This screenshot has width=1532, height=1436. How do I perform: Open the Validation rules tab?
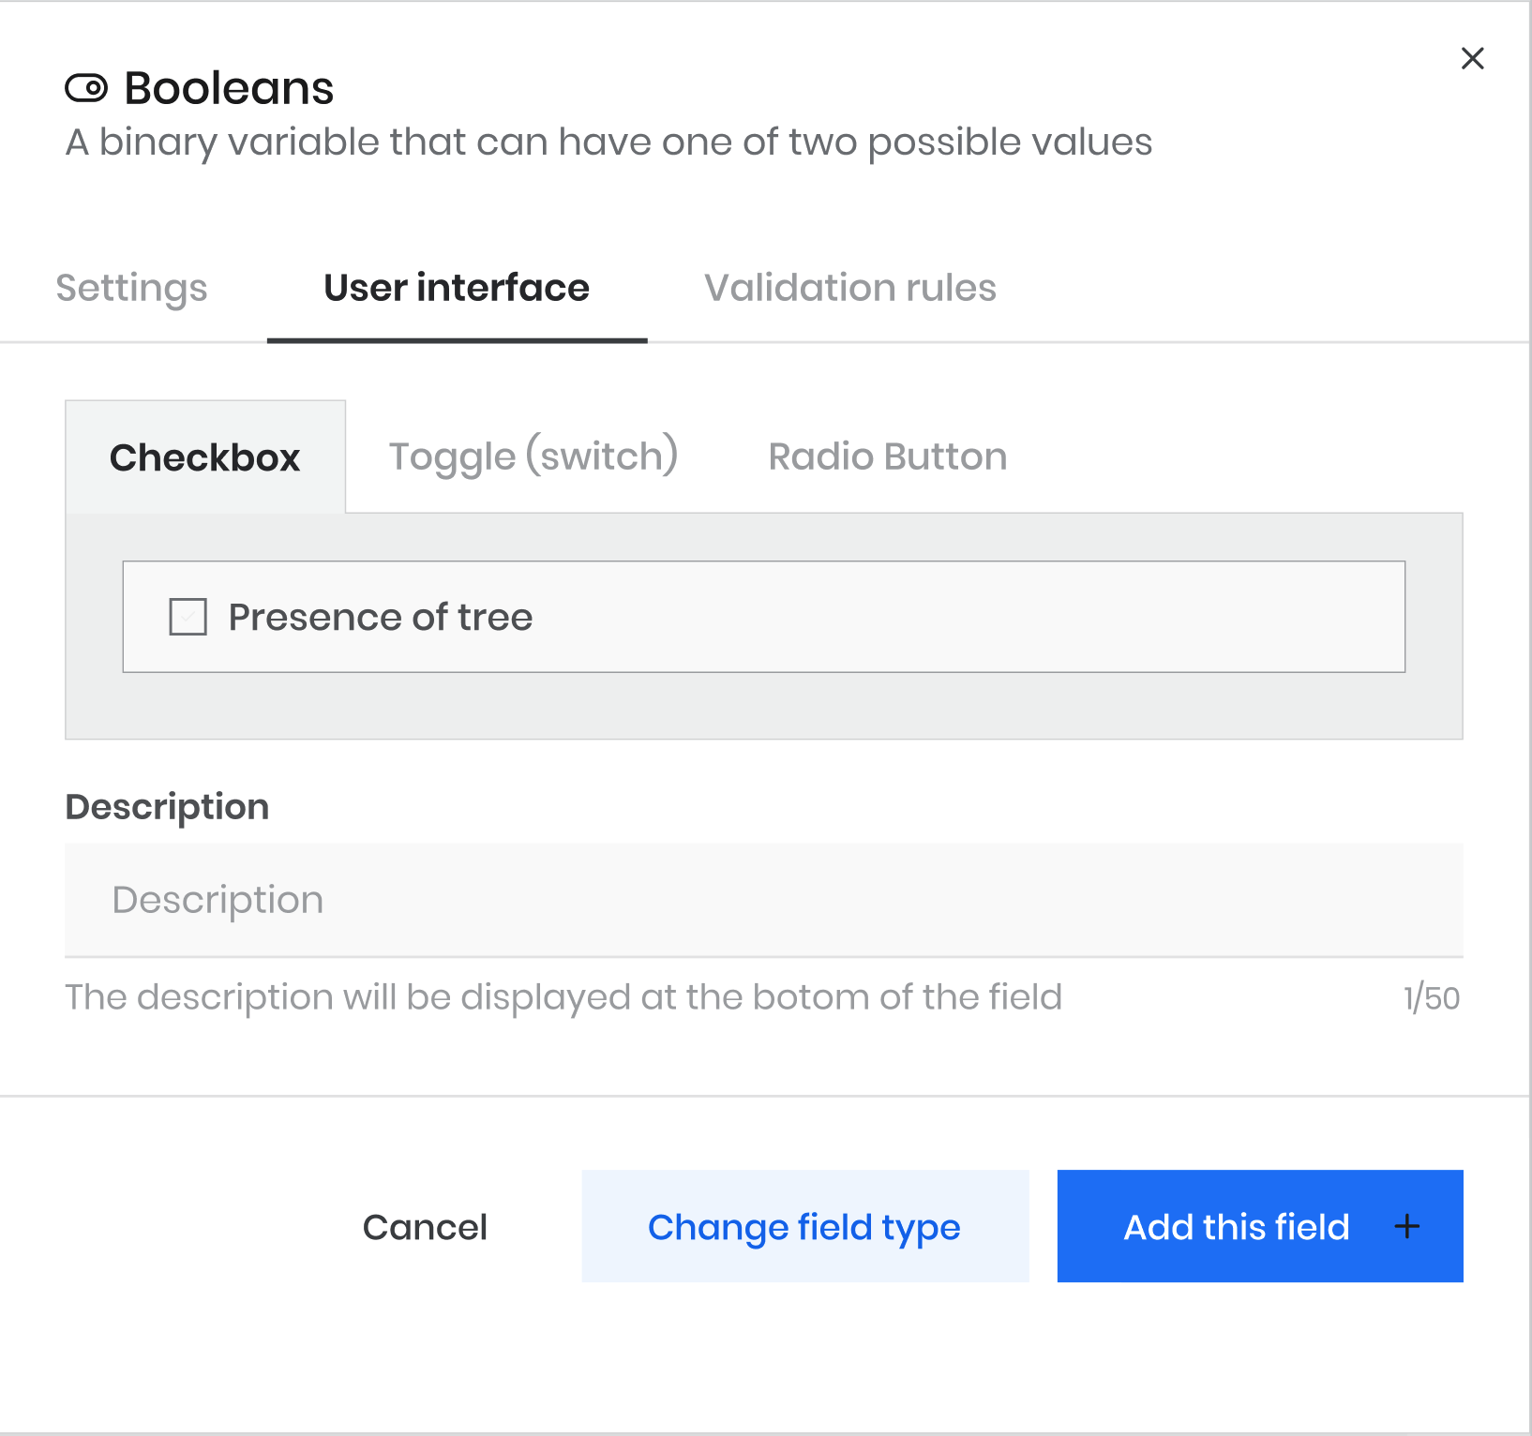(850, 288)
